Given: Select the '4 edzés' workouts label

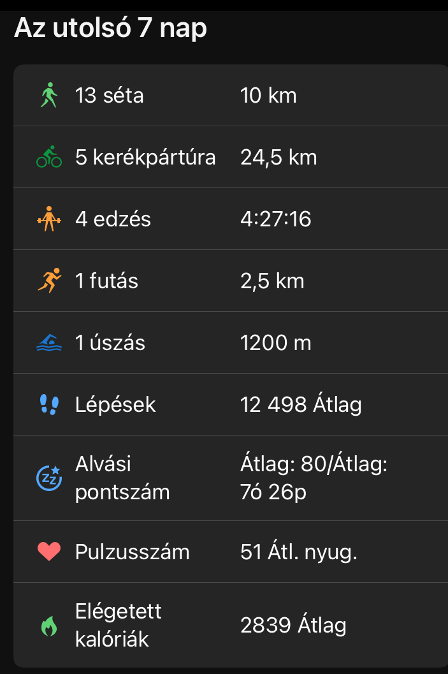Looking at the screenshot, I should 113,219.
